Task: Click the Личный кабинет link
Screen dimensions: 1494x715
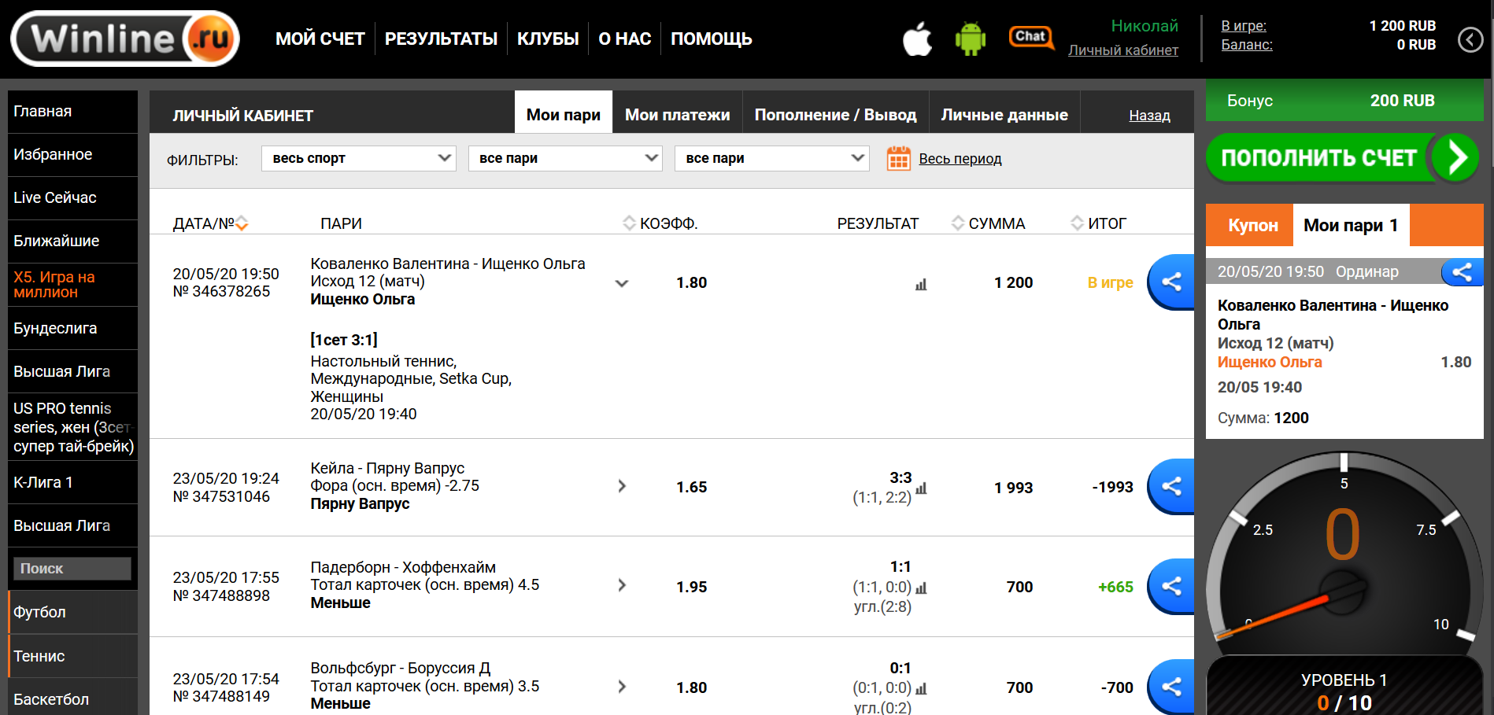Action: point(1122,50)
